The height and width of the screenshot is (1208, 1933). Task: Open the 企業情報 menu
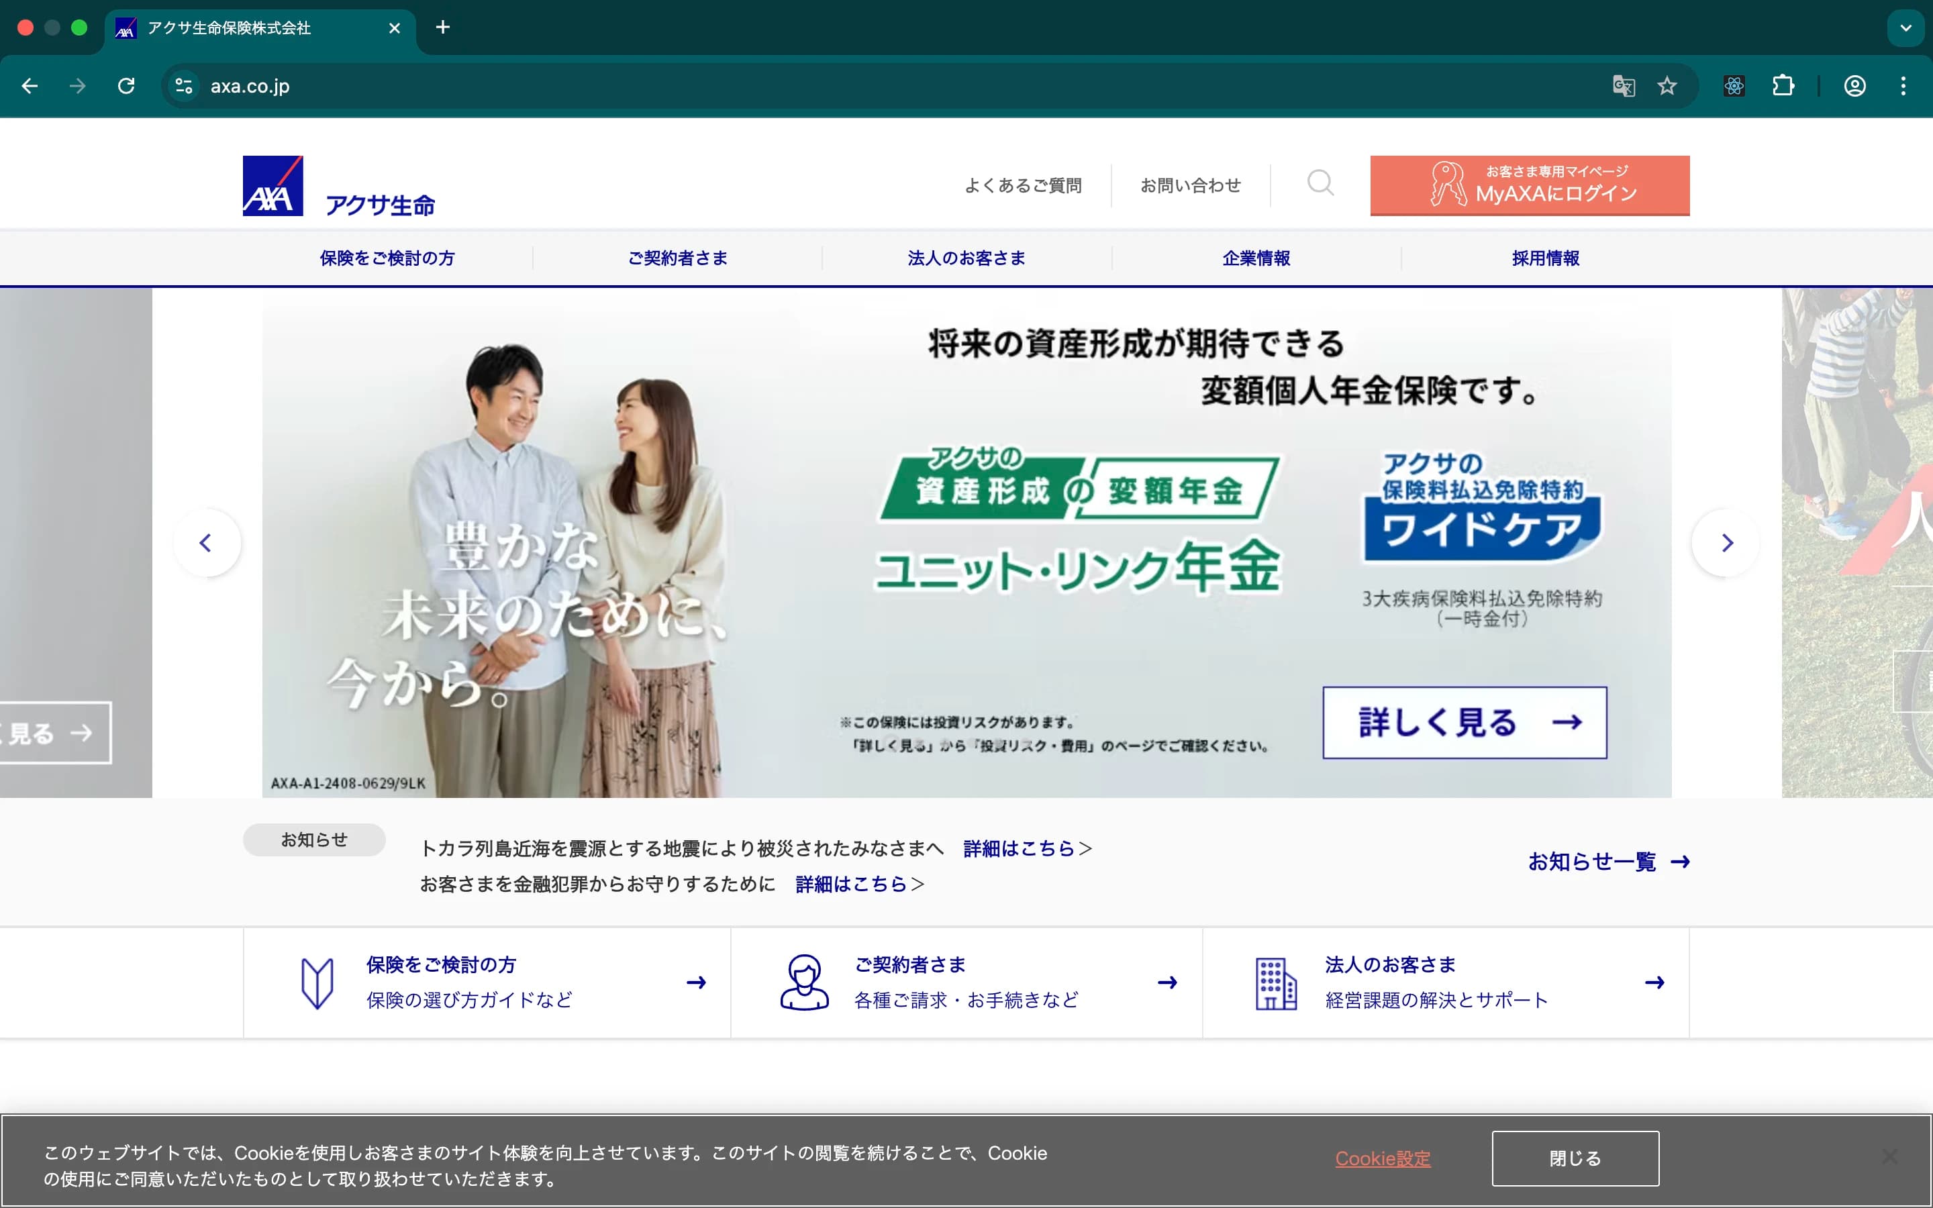pyautogui.click(x=1256, y=258)
